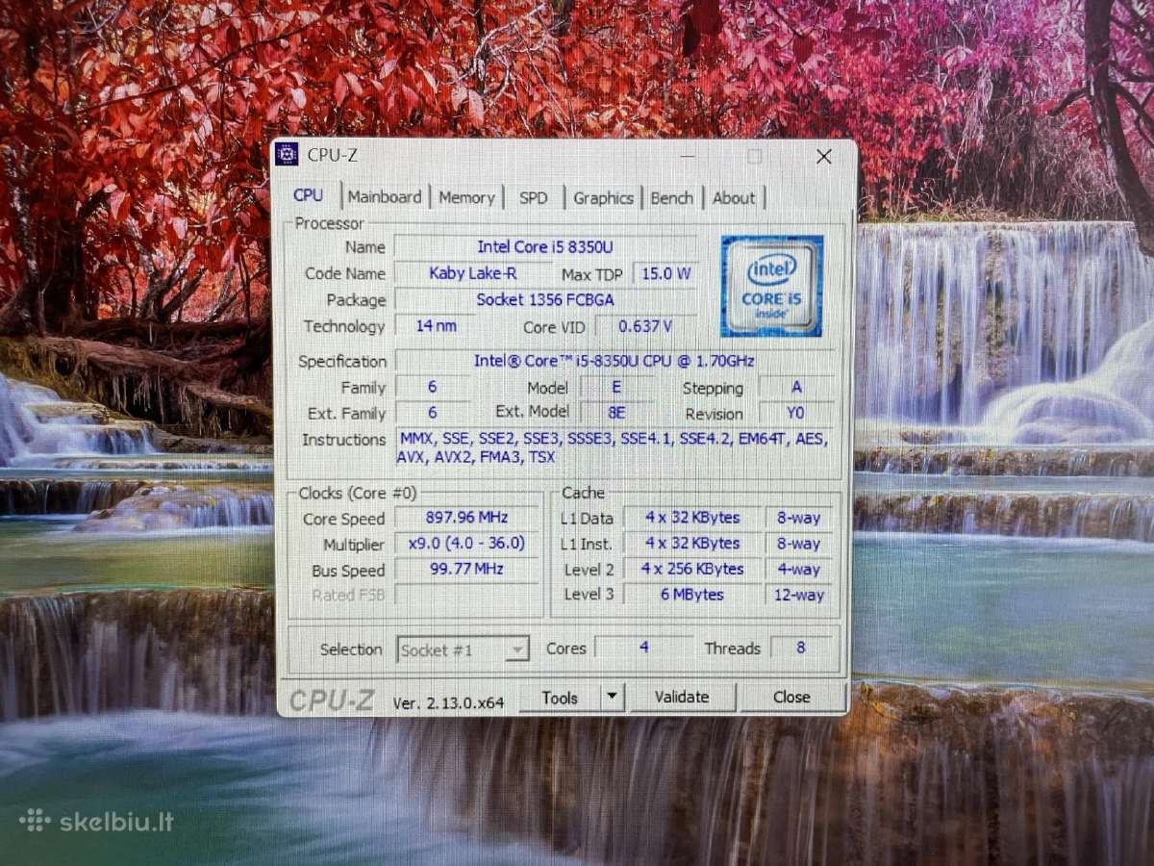Open the Socket #1 selection dropdown
The width and height of the screenshot is (1154, 866).
[463, 649]
